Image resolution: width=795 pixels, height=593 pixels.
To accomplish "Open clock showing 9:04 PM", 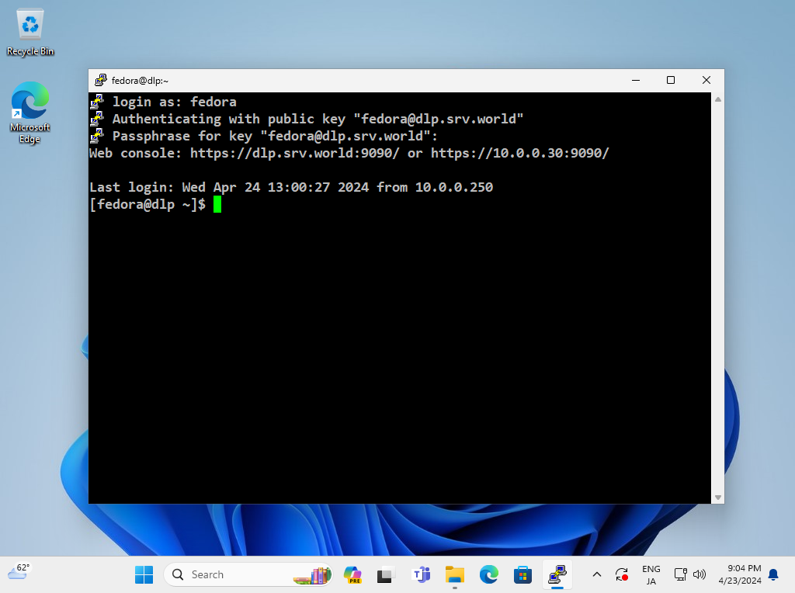I will coord(740,574).
